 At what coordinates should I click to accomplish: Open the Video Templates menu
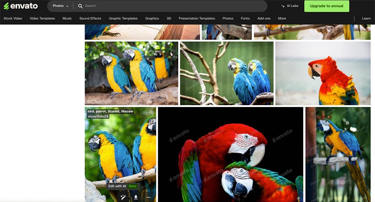click(42, 18)
